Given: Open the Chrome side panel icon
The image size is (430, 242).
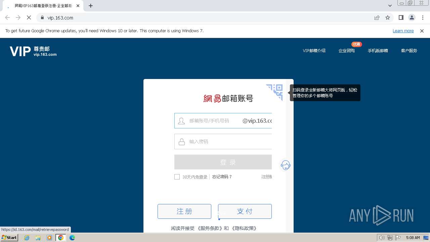Looking at the screenshot, I should tap(401, 17).
